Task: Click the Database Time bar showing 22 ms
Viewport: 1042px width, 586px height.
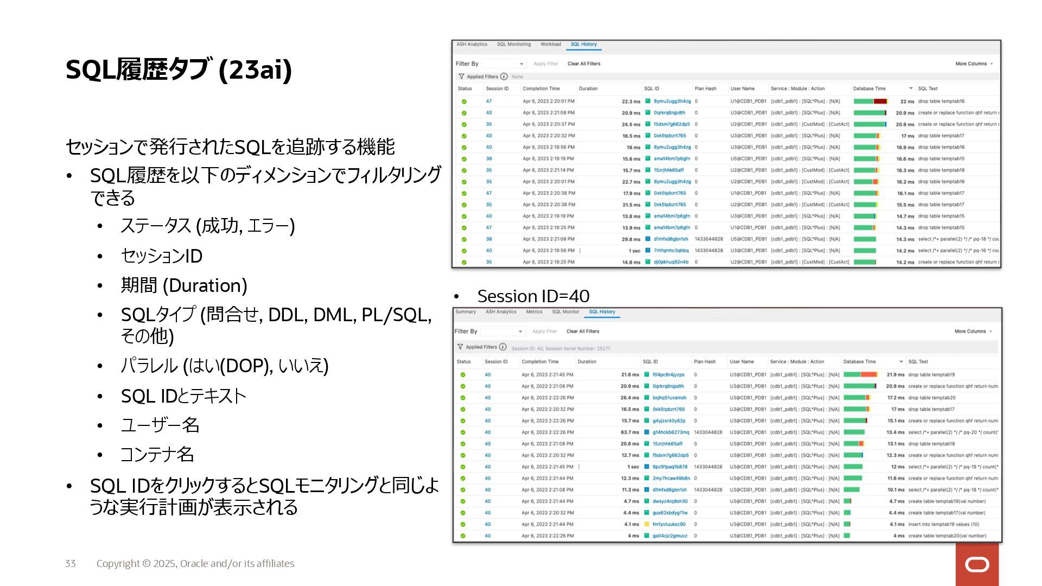Action: pos(870,101)
